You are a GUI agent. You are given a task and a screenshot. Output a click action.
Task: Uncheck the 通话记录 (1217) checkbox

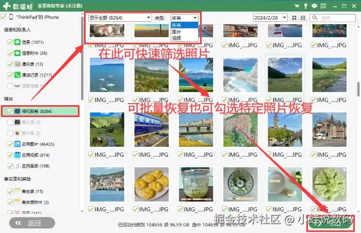point(10,75)
